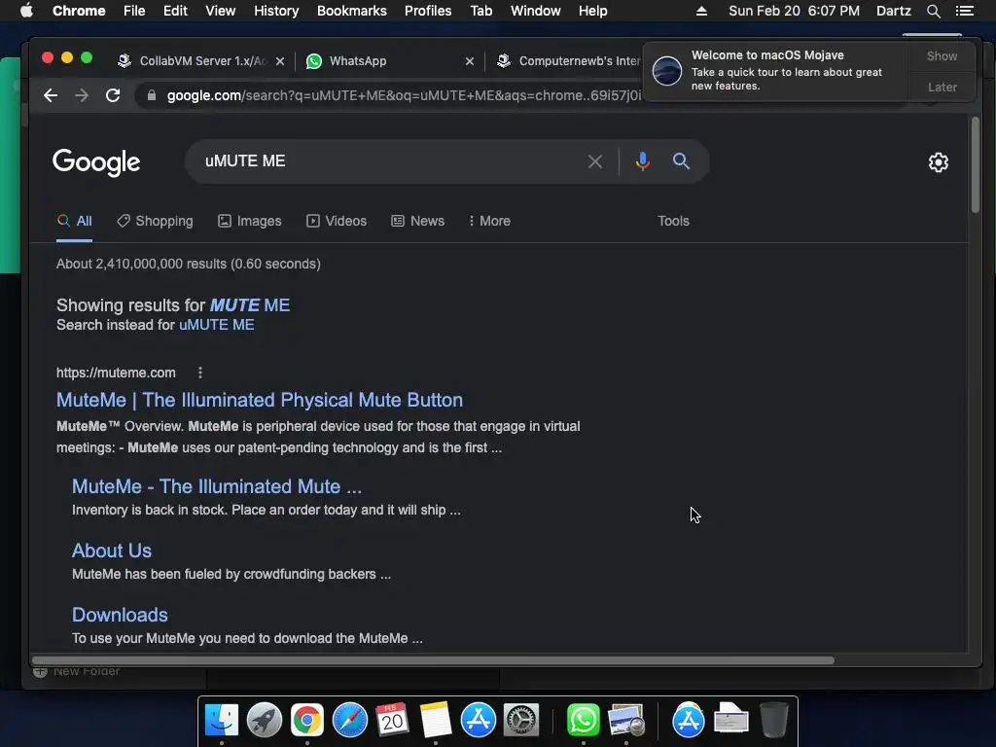Open Launchpad rocket icon in Dock

pyautogui.click(x=265, y=721)
